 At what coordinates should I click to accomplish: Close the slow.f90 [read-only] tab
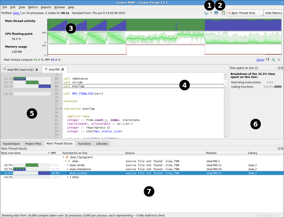37,69
